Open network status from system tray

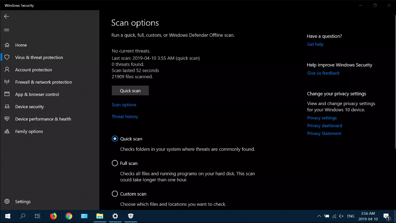coord(334,216)
